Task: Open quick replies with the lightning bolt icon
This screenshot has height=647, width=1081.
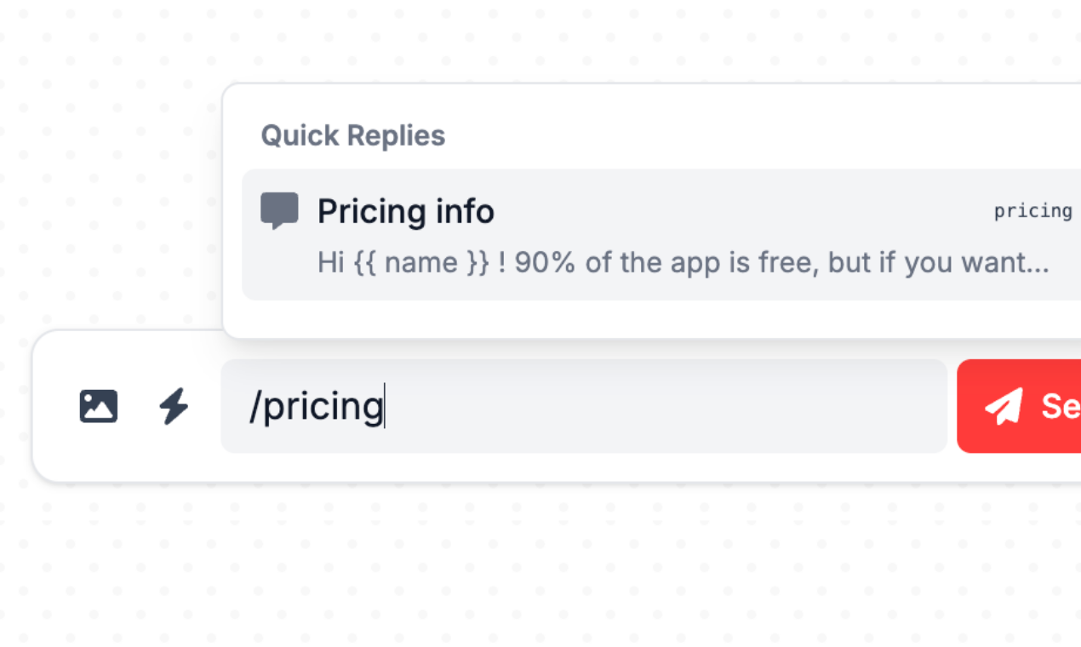Action: [x=174, y=406]
